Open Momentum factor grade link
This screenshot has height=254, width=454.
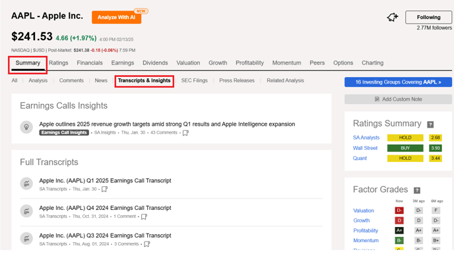pyautogui.click(x=366, y=240)
